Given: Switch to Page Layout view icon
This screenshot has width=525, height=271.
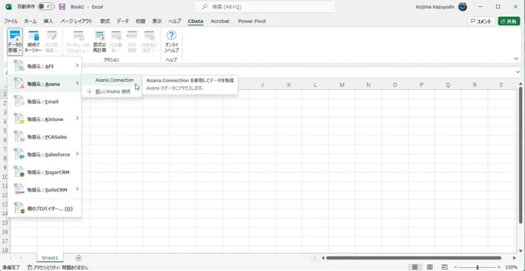Looking at the screenshot, I should click(x=429, y=267).
